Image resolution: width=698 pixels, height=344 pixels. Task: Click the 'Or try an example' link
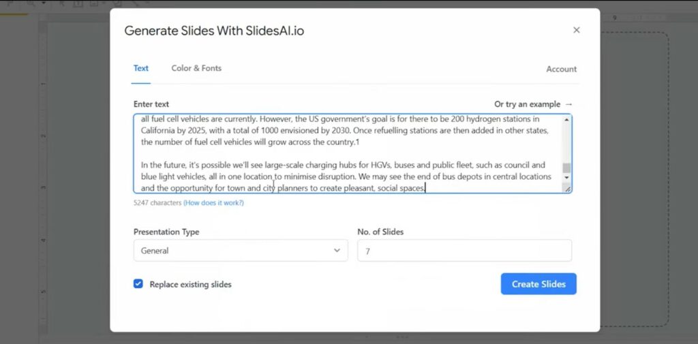click(528, 104)
